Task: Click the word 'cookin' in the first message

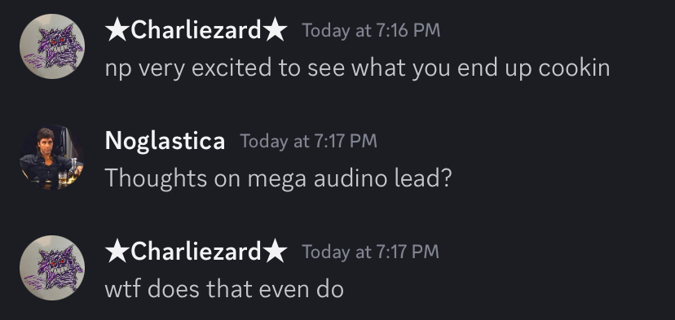Action: tap(574, 68)
